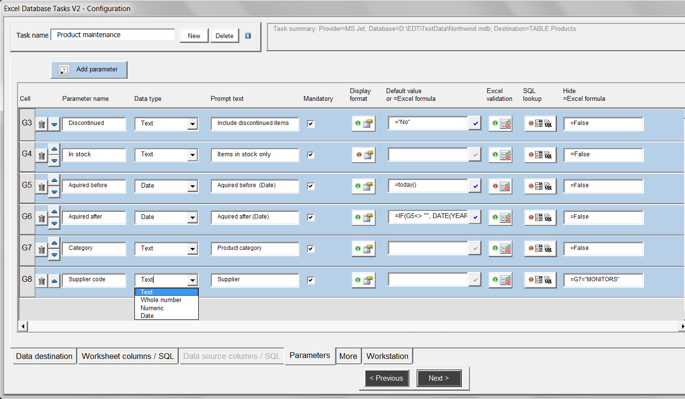This screenshot has width=685, height=399.
Task: Select Numeric in open dropdown list
Action: point(166,308)
